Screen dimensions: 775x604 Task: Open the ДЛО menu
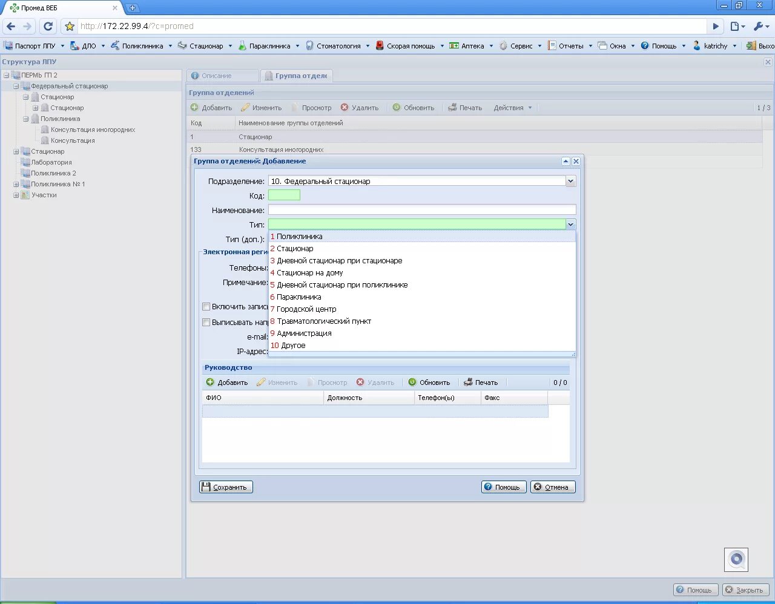tap(87, 46)
